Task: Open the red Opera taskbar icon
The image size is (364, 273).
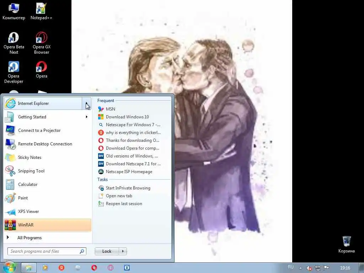Action: pyautogui.click(x=94, y=268)
